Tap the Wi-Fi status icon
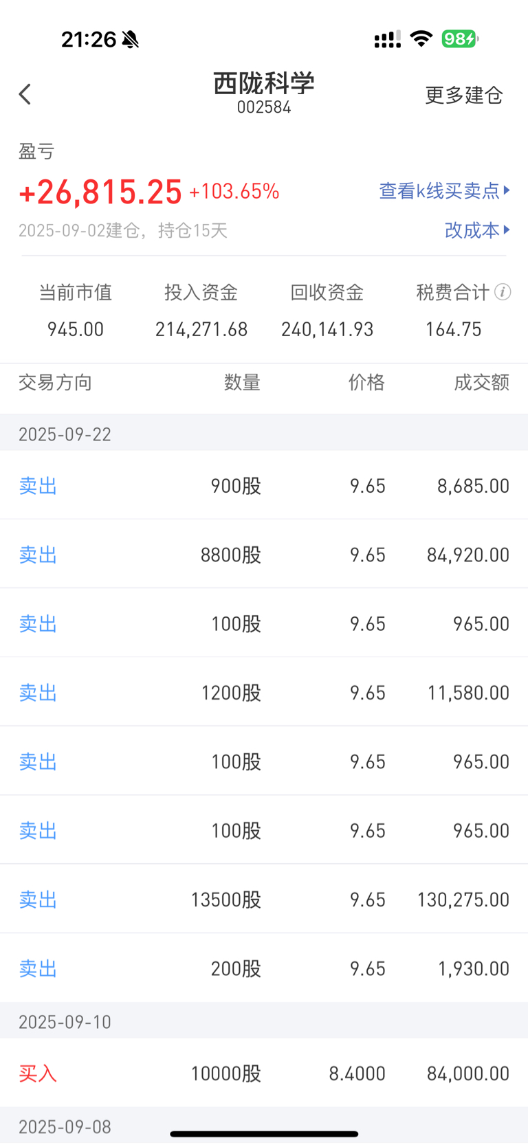 [421, 39]
